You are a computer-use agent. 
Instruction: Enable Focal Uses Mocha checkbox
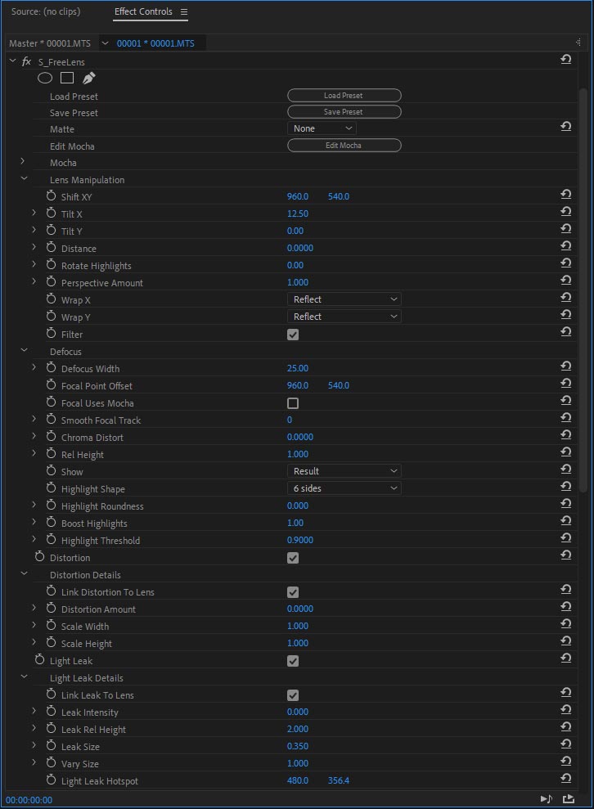click(293, 403)
